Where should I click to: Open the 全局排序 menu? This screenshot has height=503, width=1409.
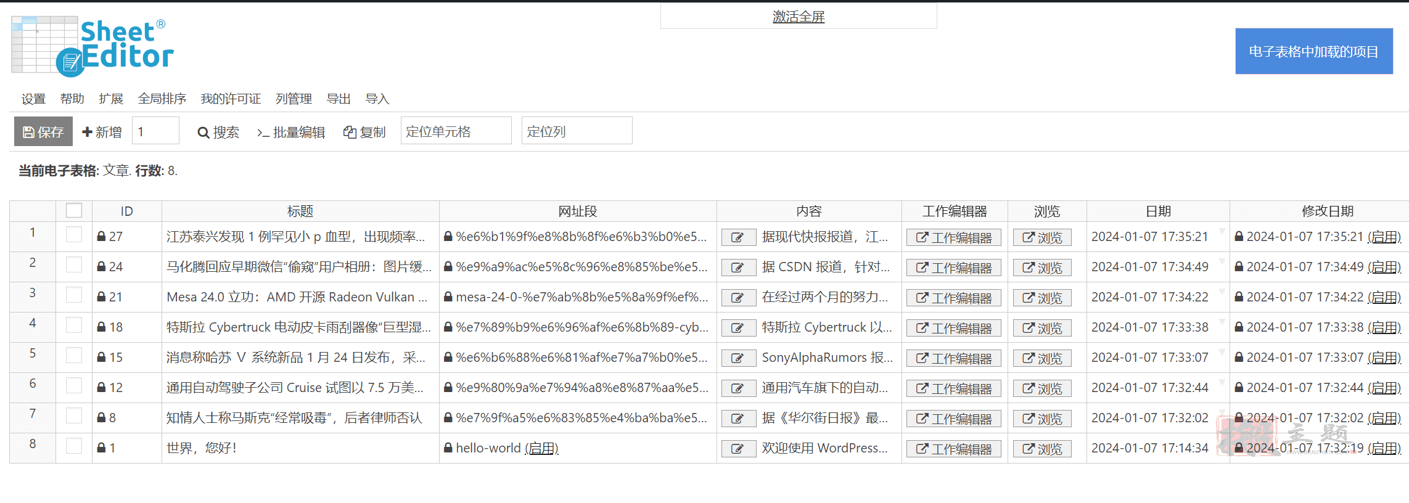click(x=162, y=99)
